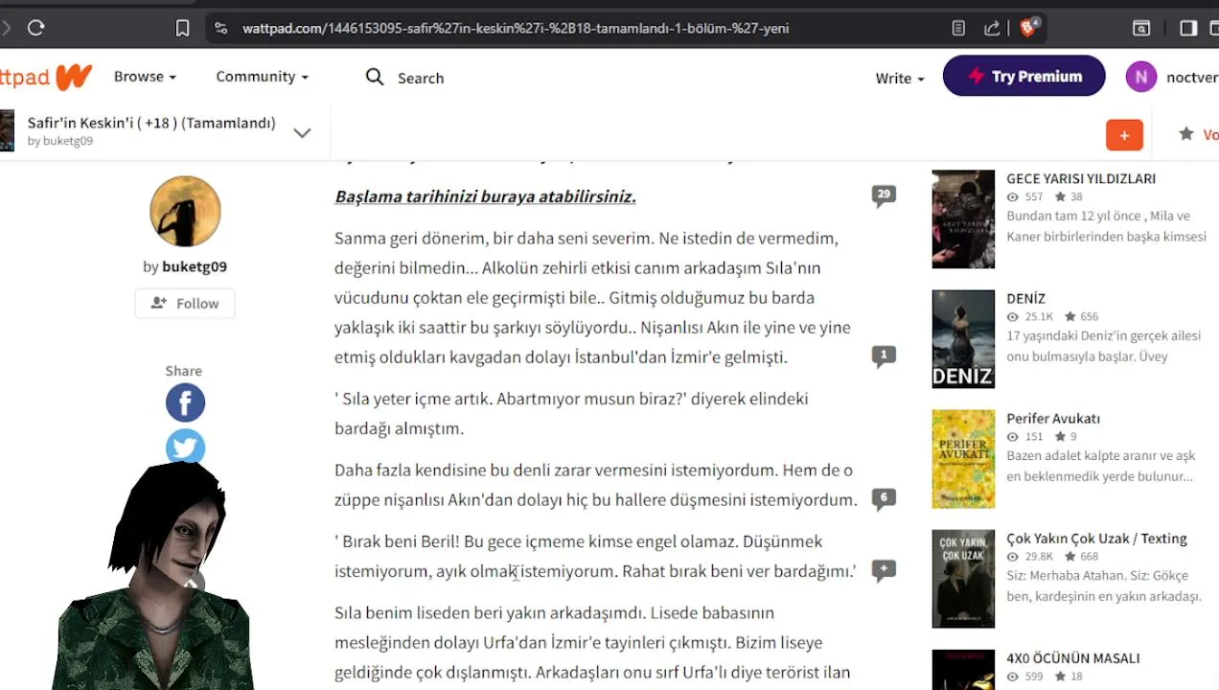Open the 4X0 ÖCÜNÜN MASALI cover thumbnail
The image size is (1219, 690).
point(963,670)
